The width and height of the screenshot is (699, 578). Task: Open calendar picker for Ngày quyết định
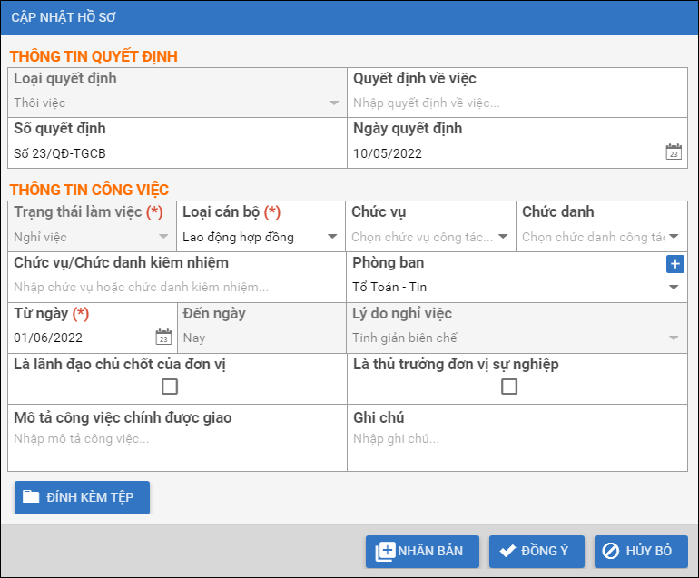click(x=673, y=152)
